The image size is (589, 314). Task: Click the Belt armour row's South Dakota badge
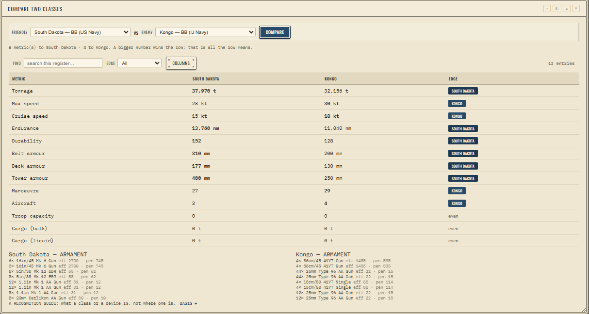click(463, 153)
